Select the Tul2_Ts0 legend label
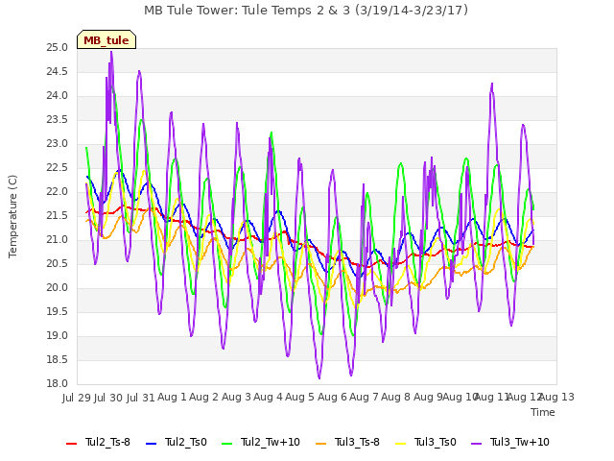Screen dimensions: 614x461 (185, 442)
